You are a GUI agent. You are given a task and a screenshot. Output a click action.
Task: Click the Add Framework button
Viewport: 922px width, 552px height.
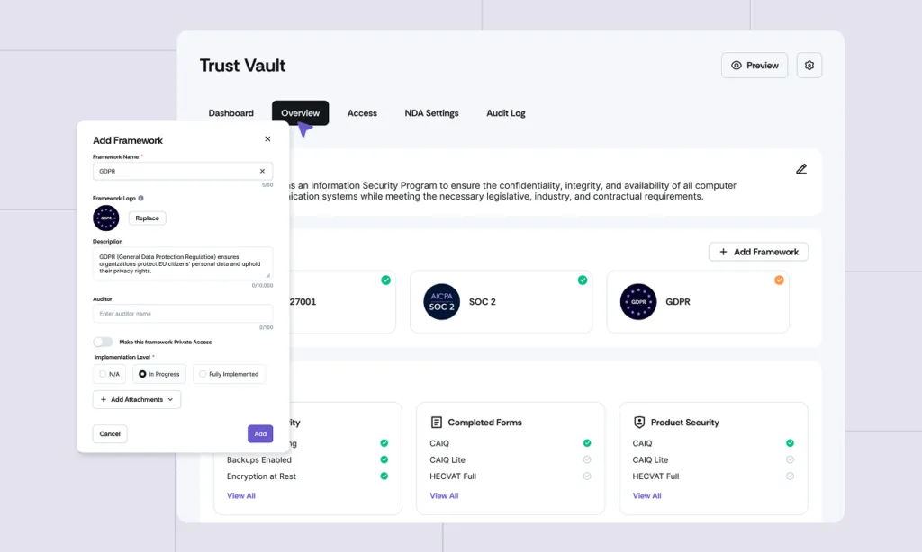click(758, 252)
